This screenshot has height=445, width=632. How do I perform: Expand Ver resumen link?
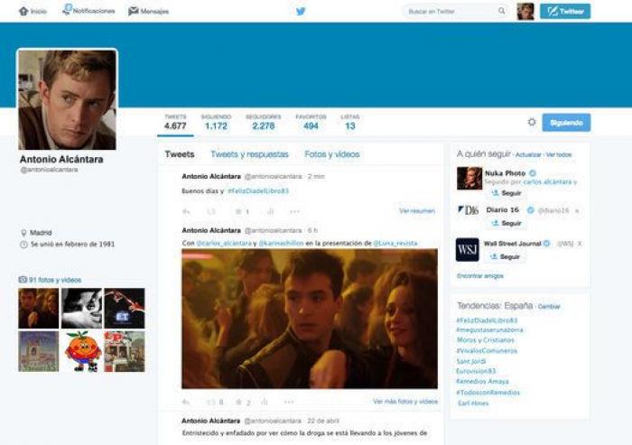[x=417, y=211]
